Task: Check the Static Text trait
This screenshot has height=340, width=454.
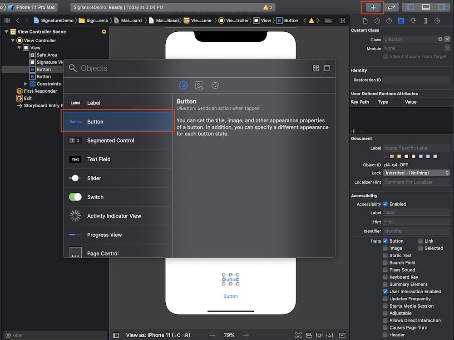Action: click(385, 255)
